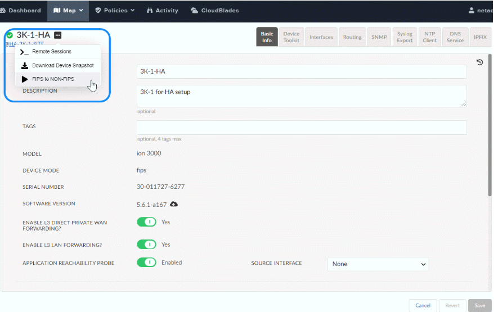Open Remote Sessions from the device menu
The width and height of the screenshot is (494, 312).
pos(51,52)
